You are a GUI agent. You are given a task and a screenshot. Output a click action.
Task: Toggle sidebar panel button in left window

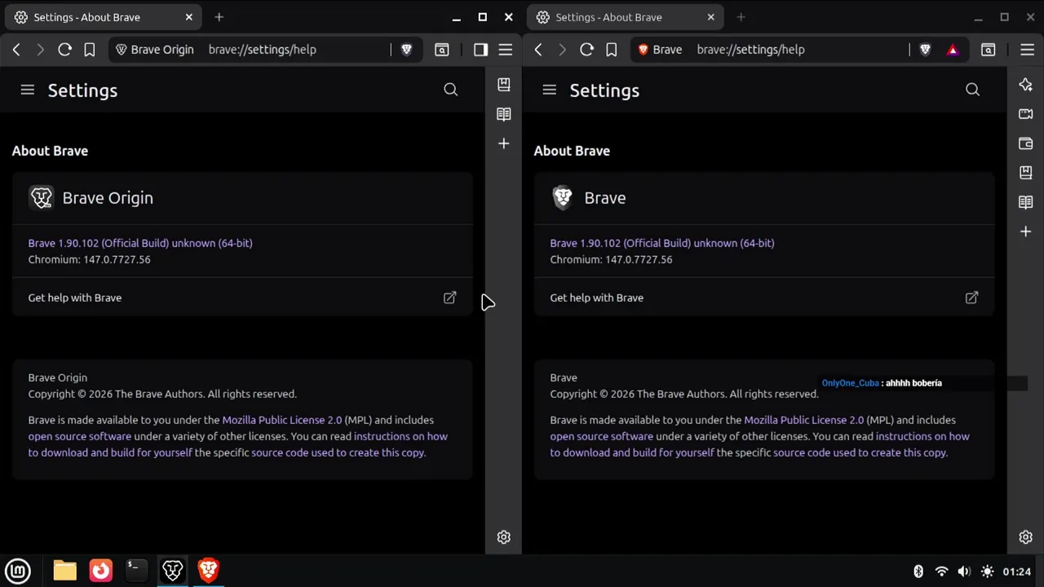[480, 50]
